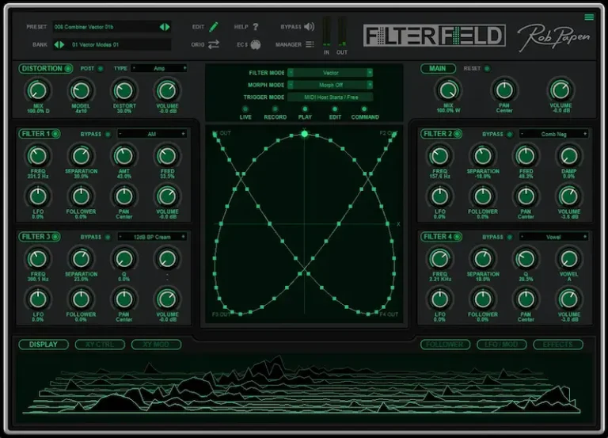
Task: Open the Filter Mode Vector dropdown
Action: coord(330,73)
